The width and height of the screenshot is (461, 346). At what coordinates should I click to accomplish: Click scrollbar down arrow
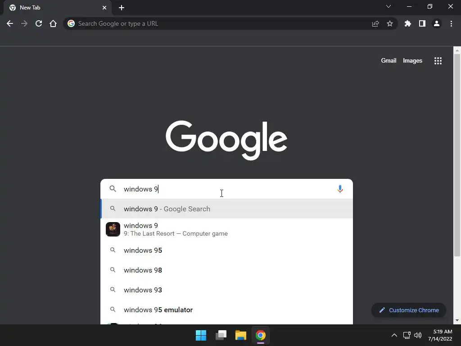pos(457,320)
